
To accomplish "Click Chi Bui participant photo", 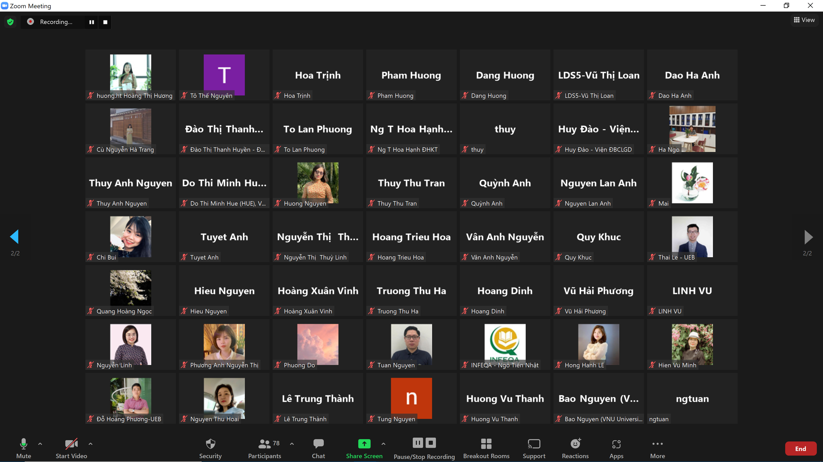I will tap(130, 236).
